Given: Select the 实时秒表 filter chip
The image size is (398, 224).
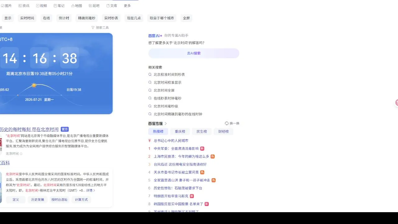Looking at the screenshot, I should coord(111,18).
